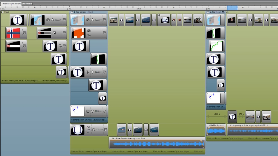The height and width of the screenshot is (156, 278).
Task: Switch to the Storyboard tab
Action: pos(27,4)
